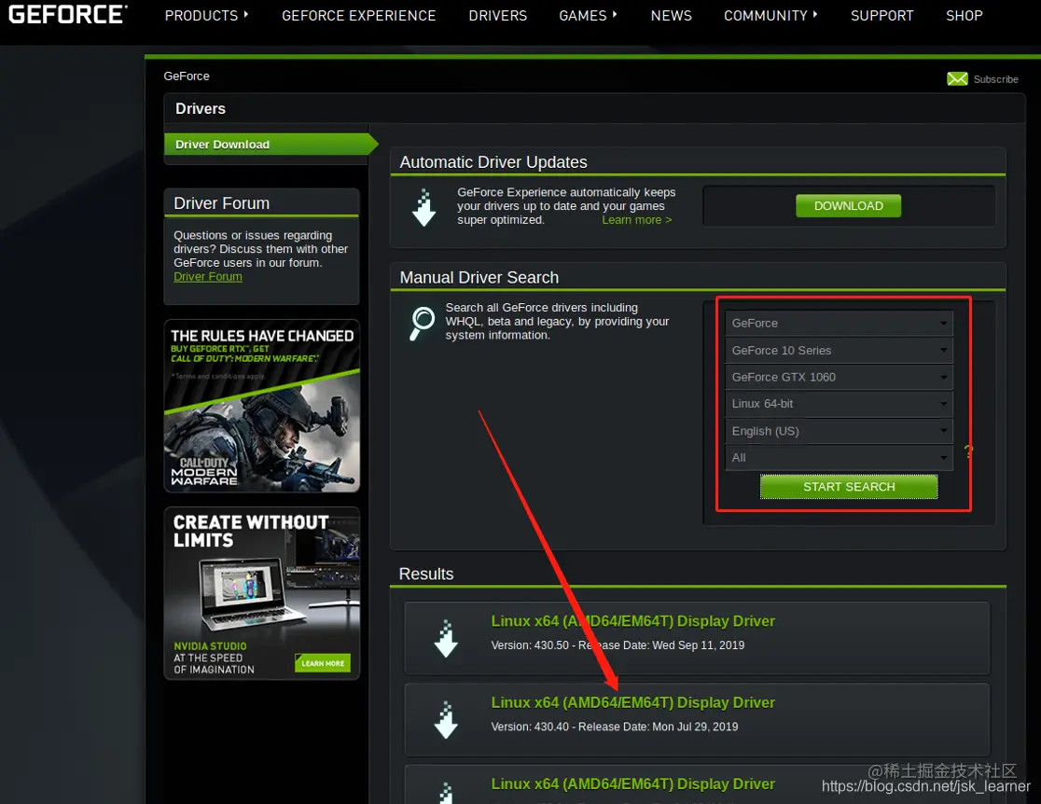Click the Create Without Limits Nvidia Studio banner
Viewport: 1041px width, 804px height.
(x=261, y=593)
